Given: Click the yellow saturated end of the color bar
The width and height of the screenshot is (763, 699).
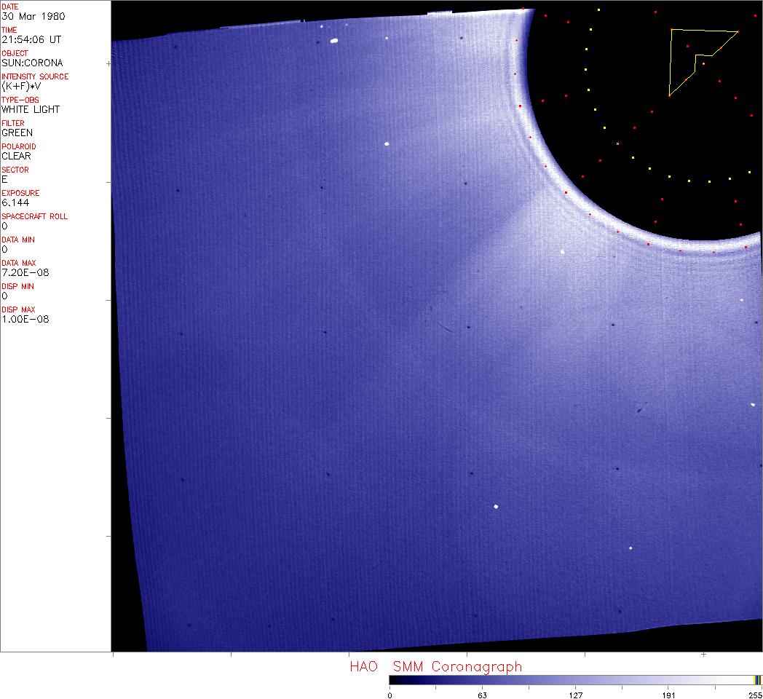Looking at the screenshot, I should coord(756,679).
